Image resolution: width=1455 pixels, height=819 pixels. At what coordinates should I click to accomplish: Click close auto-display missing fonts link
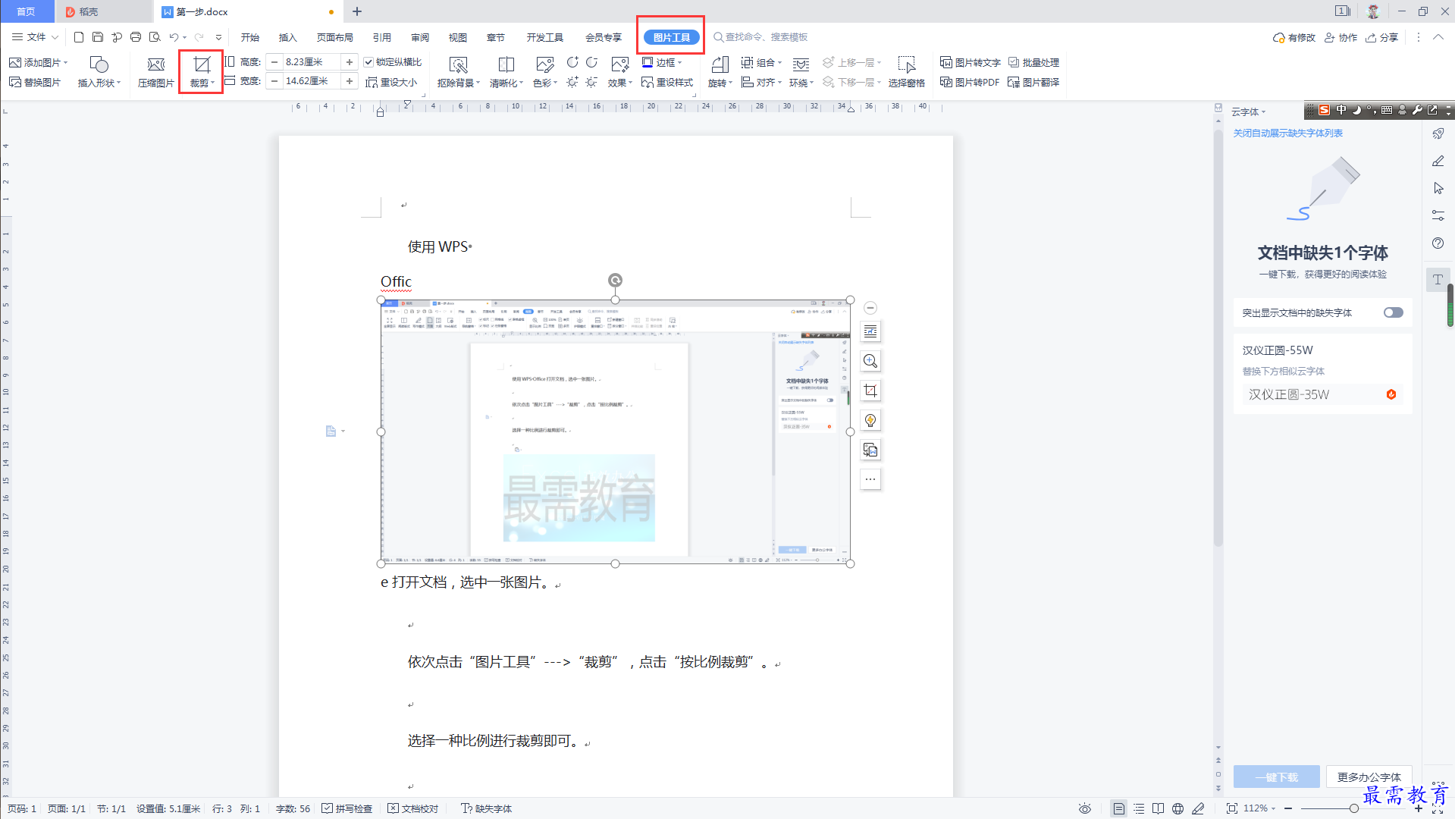[x=1287, y=133]
